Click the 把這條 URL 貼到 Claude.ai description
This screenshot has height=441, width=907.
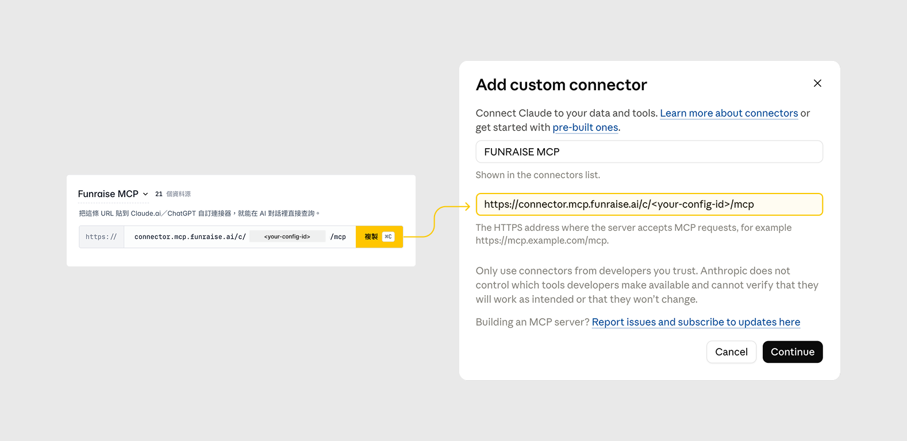199,214
